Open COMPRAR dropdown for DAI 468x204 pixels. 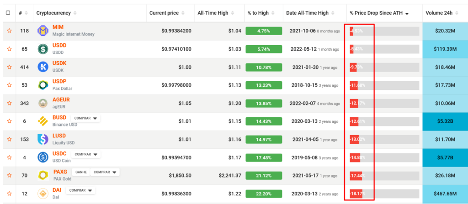click(80, 190)
